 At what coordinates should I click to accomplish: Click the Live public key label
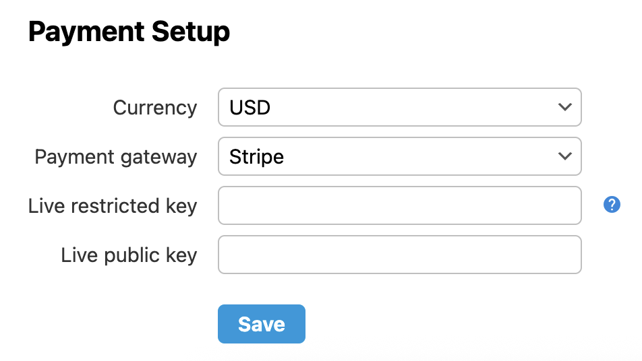coord(129,255)
